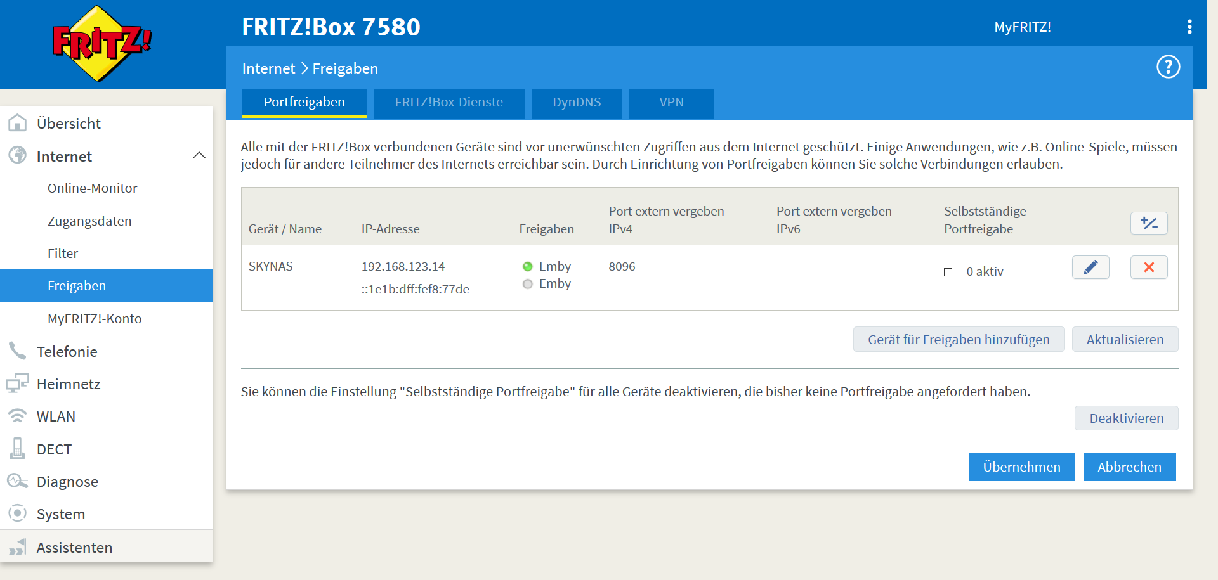Open the help question mark icon

click(x=1168, y=67)
